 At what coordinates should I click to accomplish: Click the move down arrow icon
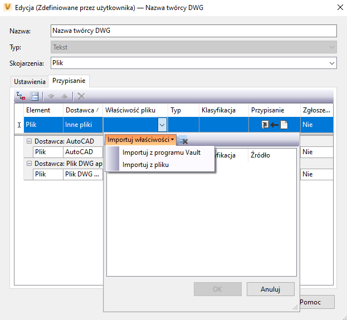(51, 96)
